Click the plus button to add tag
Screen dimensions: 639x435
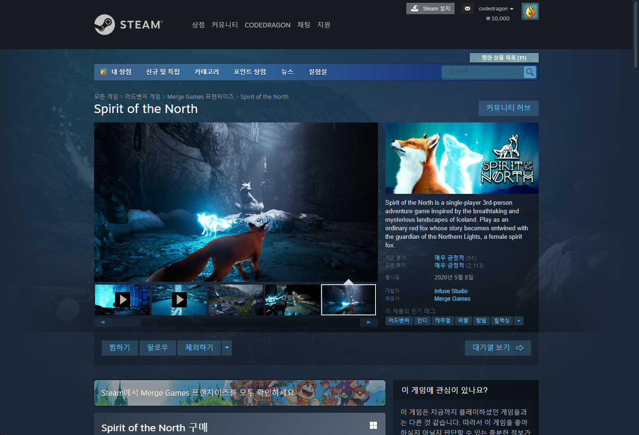coord(519,321)
